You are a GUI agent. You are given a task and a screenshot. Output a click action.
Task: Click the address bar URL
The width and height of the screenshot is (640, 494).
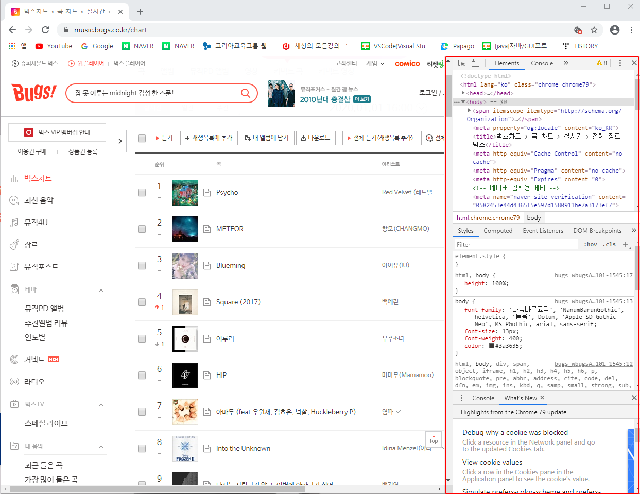110,30
